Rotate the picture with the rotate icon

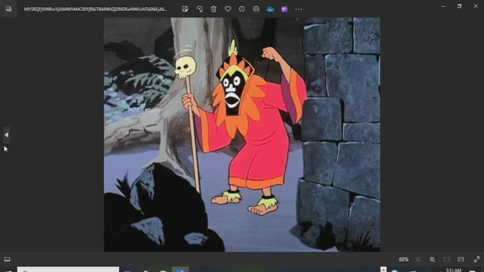pyautogui.click(x=199, y=9)
